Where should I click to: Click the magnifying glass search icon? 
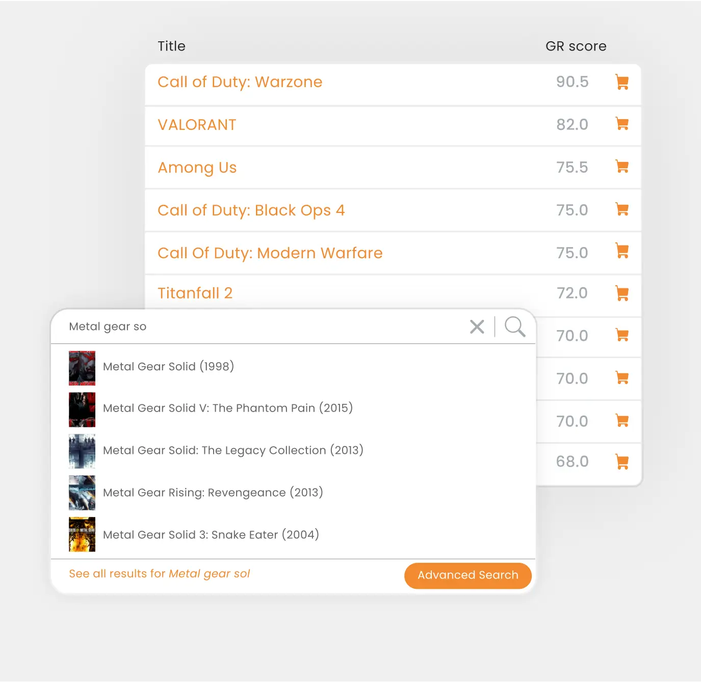pos(515,326)
